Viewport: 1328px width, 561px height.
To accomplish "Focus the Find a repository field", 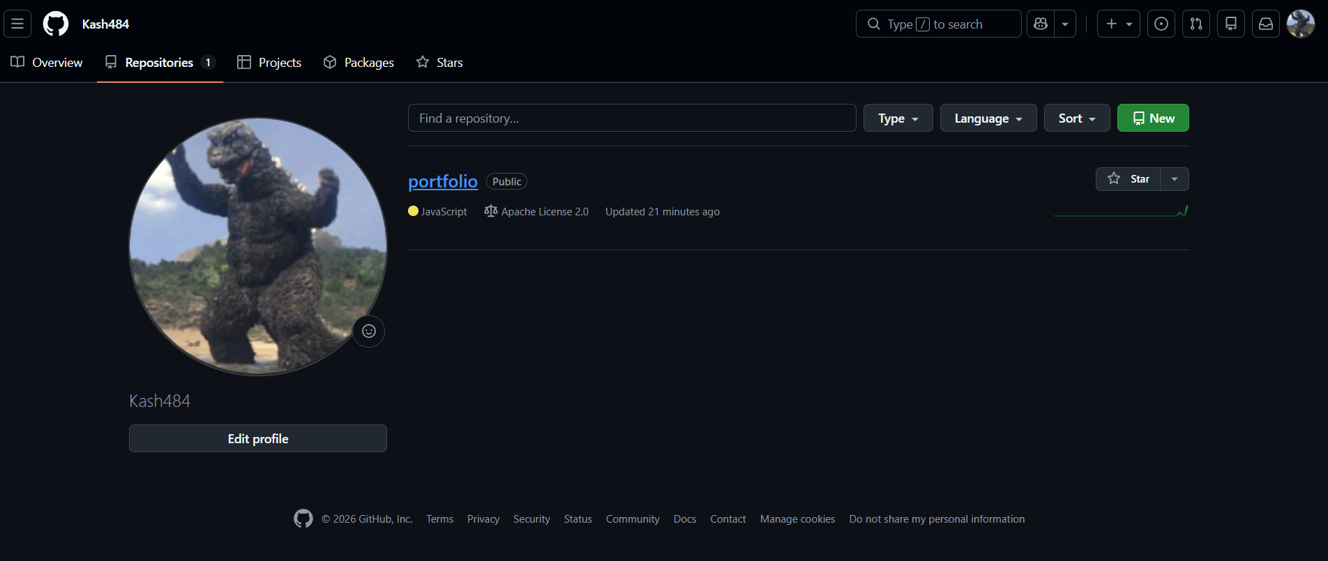I will point(632,118).
